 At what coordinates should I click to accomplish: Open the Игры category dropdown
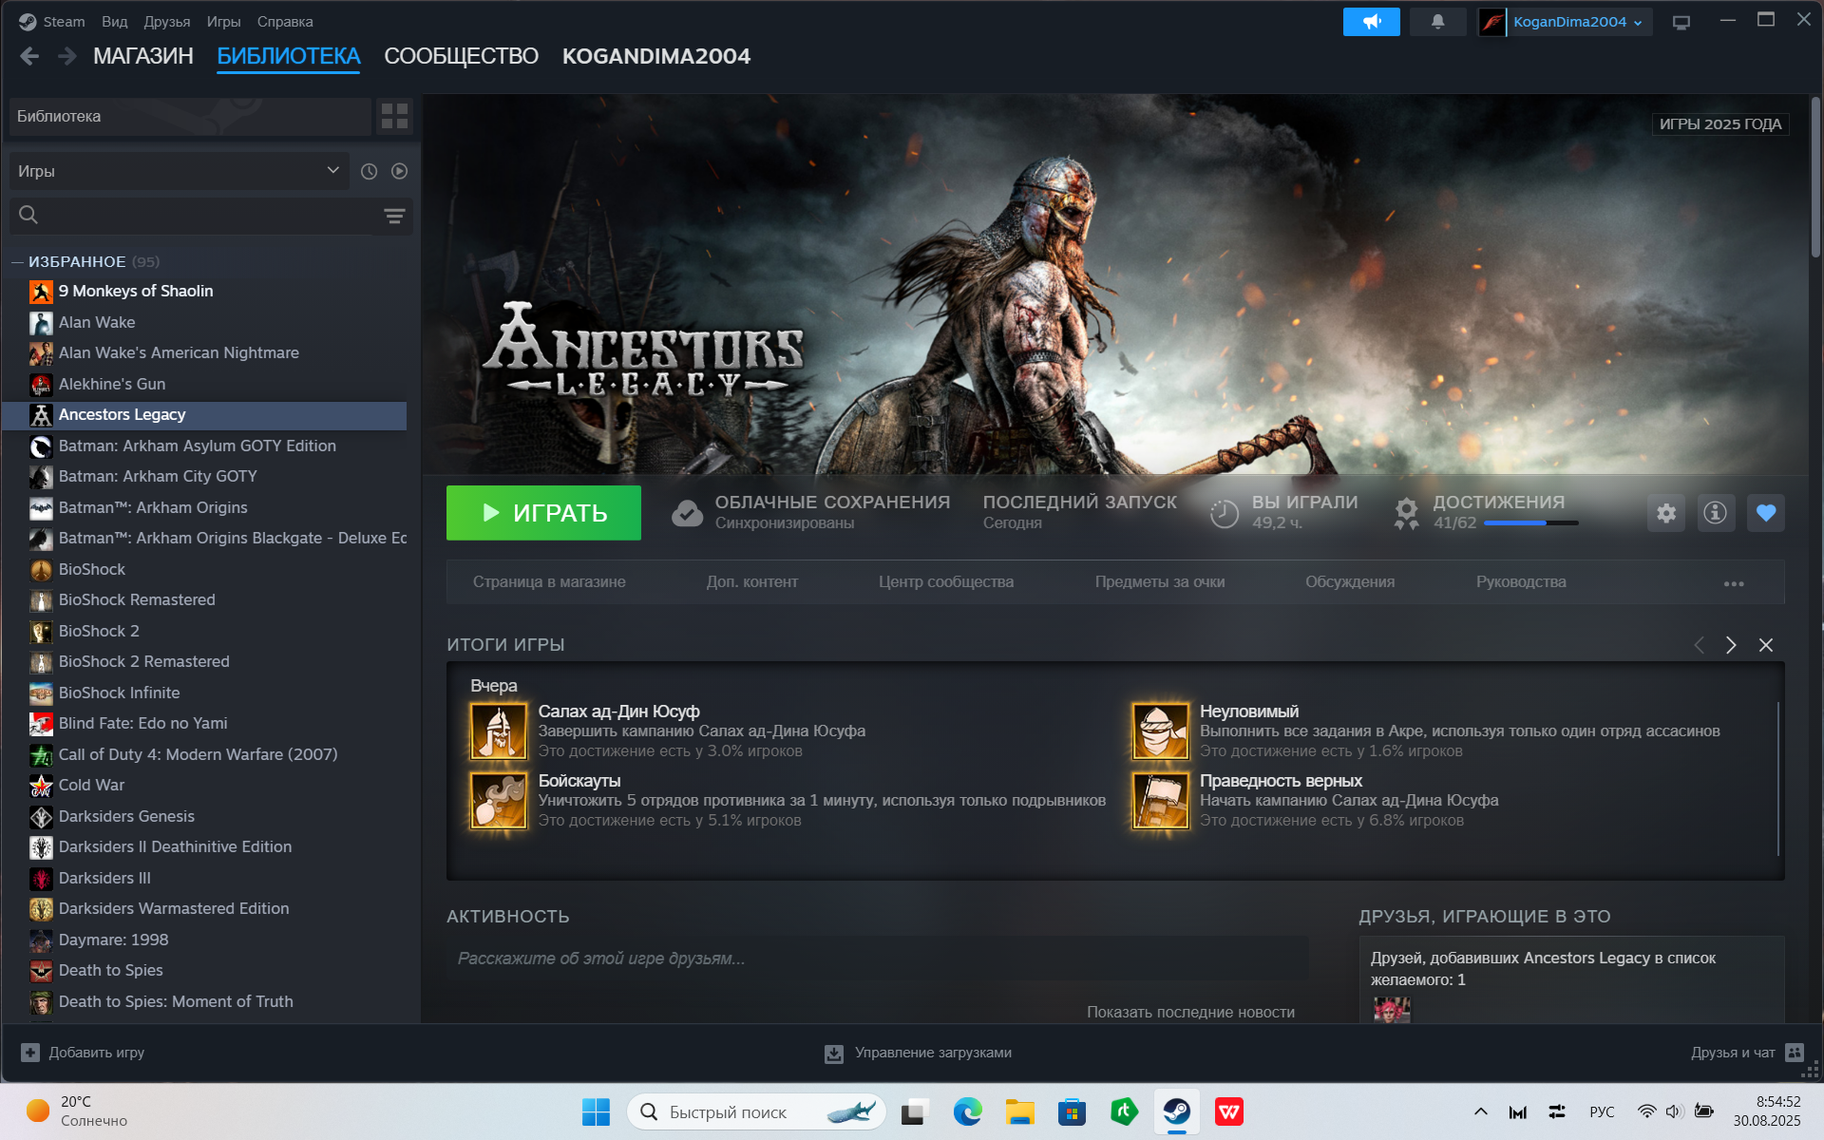(x=179, y=171)
